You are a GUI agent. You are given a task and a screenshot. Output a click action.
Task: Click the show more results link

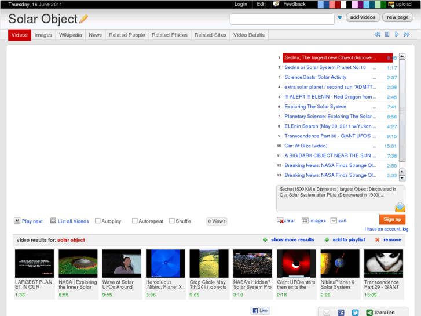tap(292, 239)
